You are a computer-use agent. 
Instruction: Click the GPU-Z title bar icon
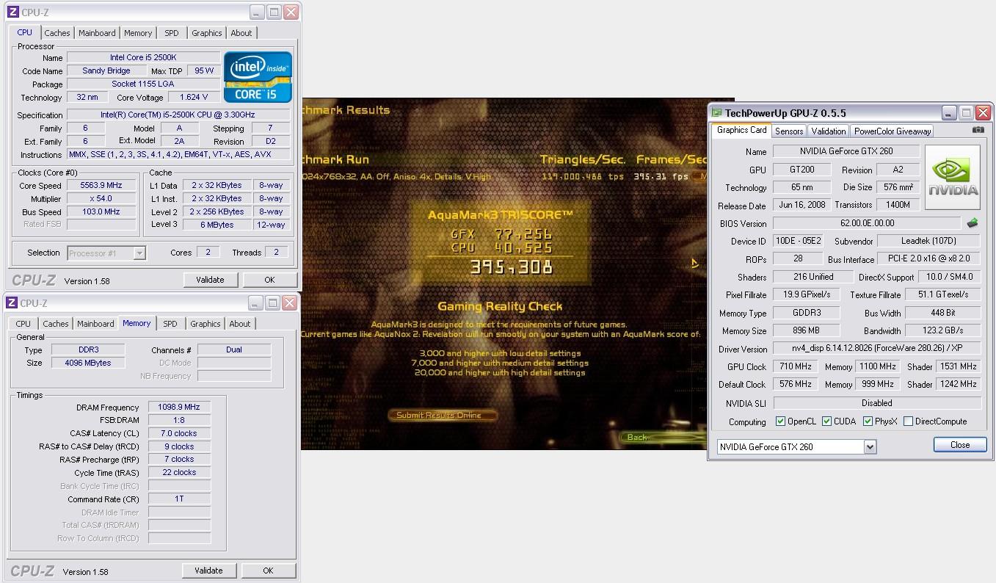coord(716,113)
